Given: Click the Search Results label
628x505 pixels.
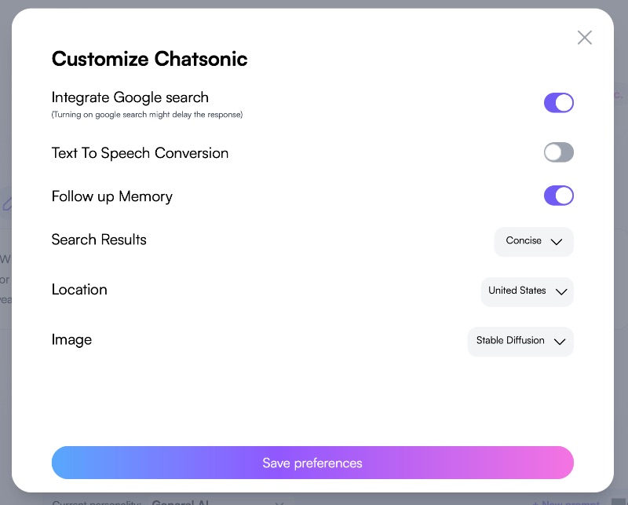Looking at the screenshot, I should pyautogui.click(x=99, y=240).
